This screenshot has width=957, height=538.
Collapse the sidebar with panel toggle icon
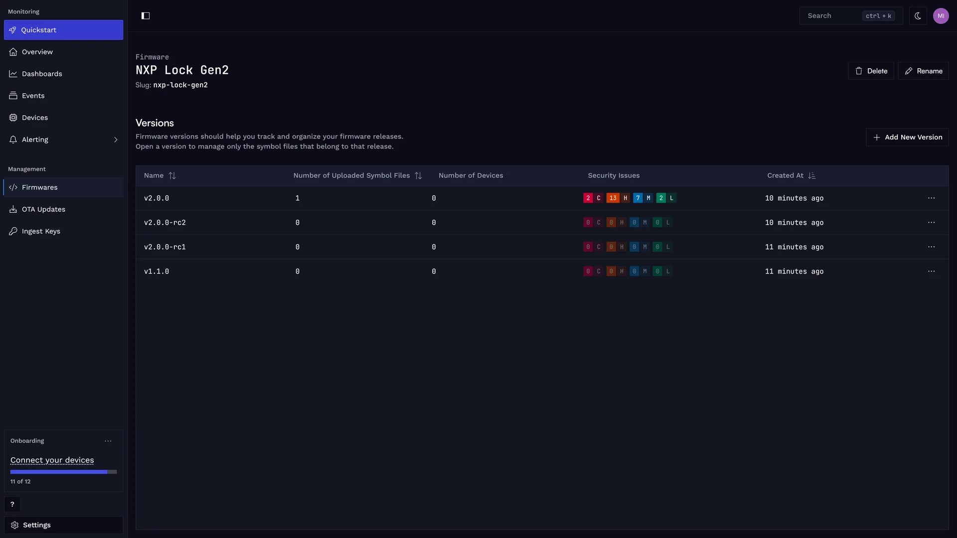point(146,16)
